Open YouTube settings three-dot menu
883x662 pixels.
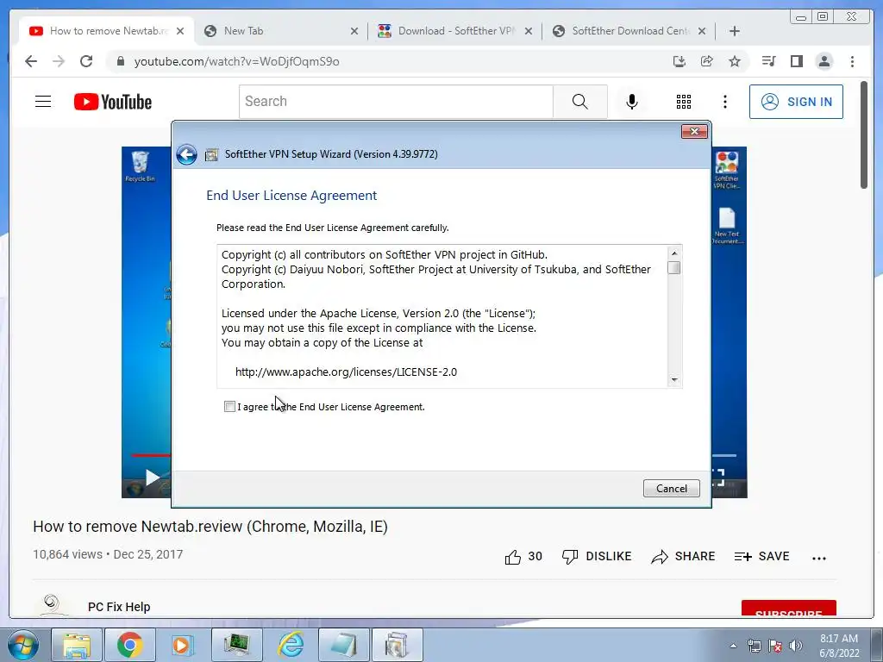tap(725, 102)
